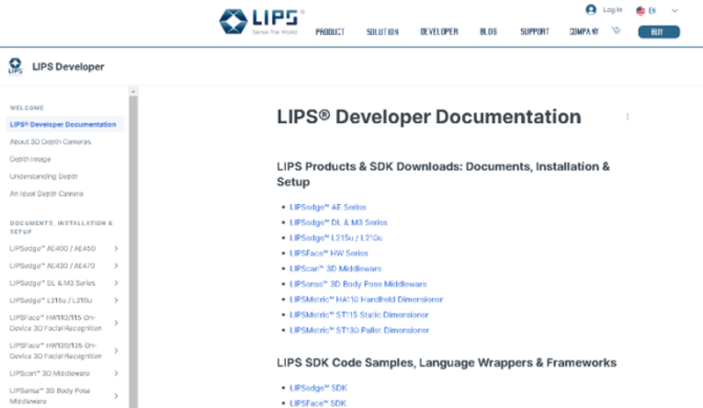Image resolution: width=703 pixels, height=408 pixels.
Task: Open LIPSense 3D Body Pose Middleware link
Action: coord(358,284)
